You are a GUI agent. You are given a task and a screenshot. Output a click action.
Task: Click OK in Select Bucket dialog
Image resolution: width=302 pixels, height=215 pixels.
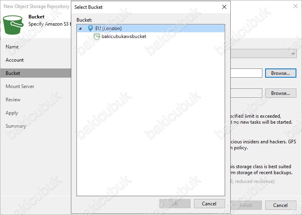[x=175, y=203]
